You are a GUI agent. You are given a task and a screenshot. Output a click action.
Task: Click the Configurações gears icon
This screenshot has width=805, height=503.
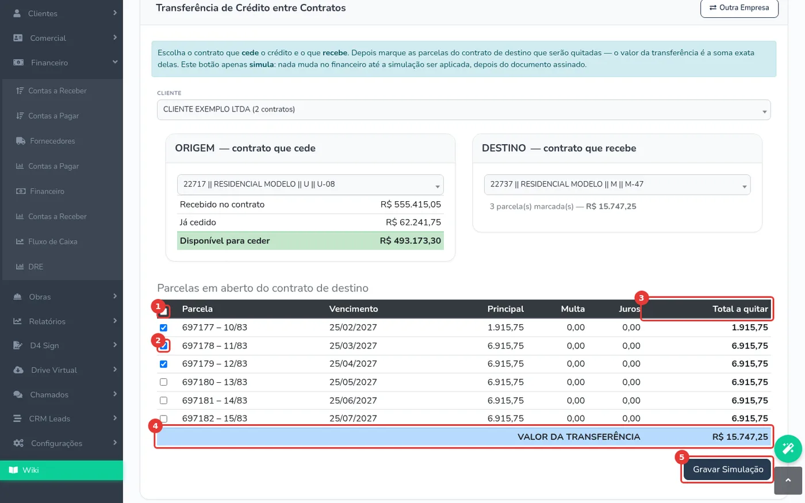point(18,443)
